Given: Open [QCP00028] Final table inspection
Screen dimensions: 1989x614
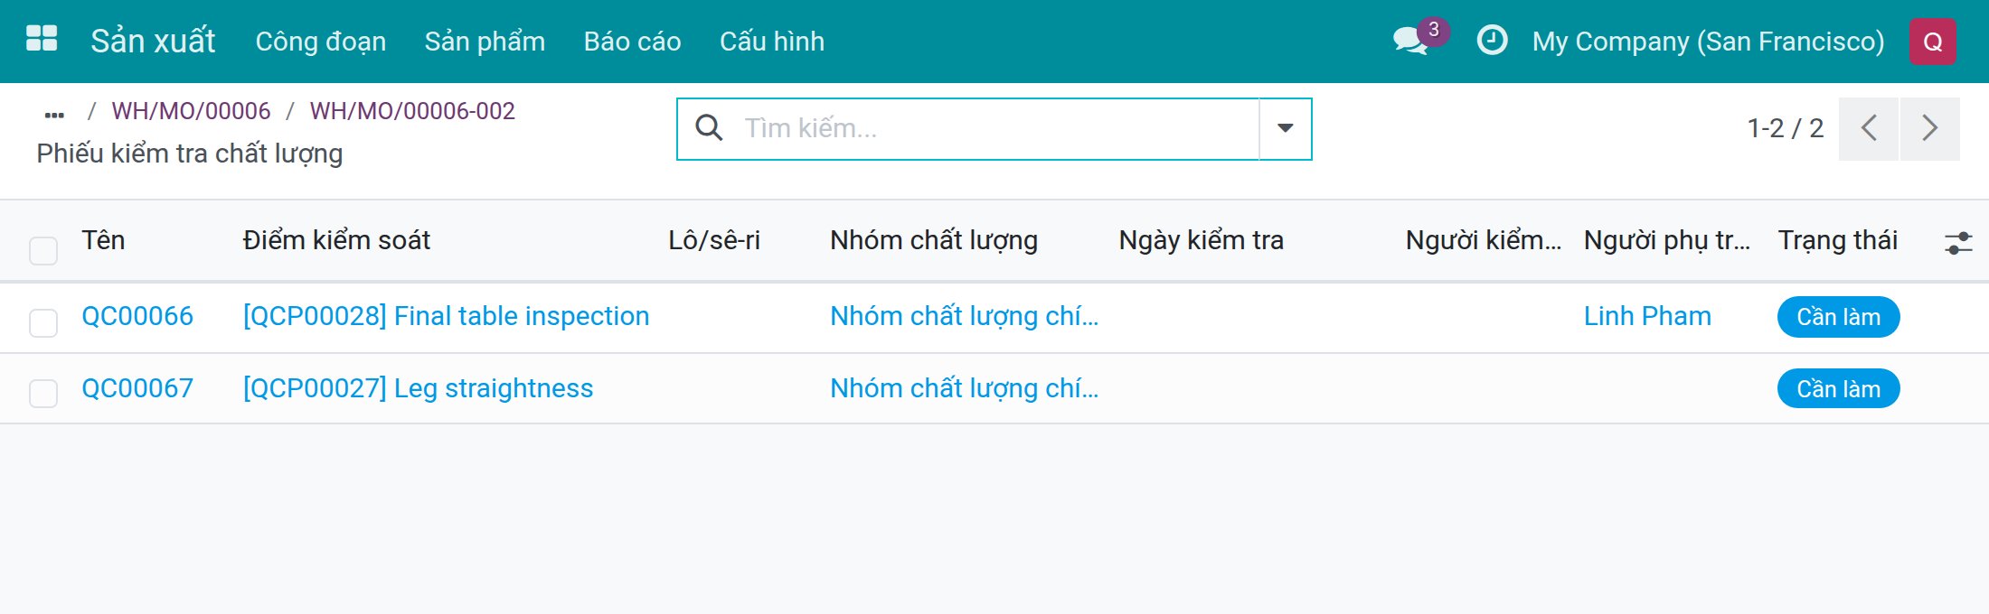Looking at the screenshot, I should tap(446, 316).
